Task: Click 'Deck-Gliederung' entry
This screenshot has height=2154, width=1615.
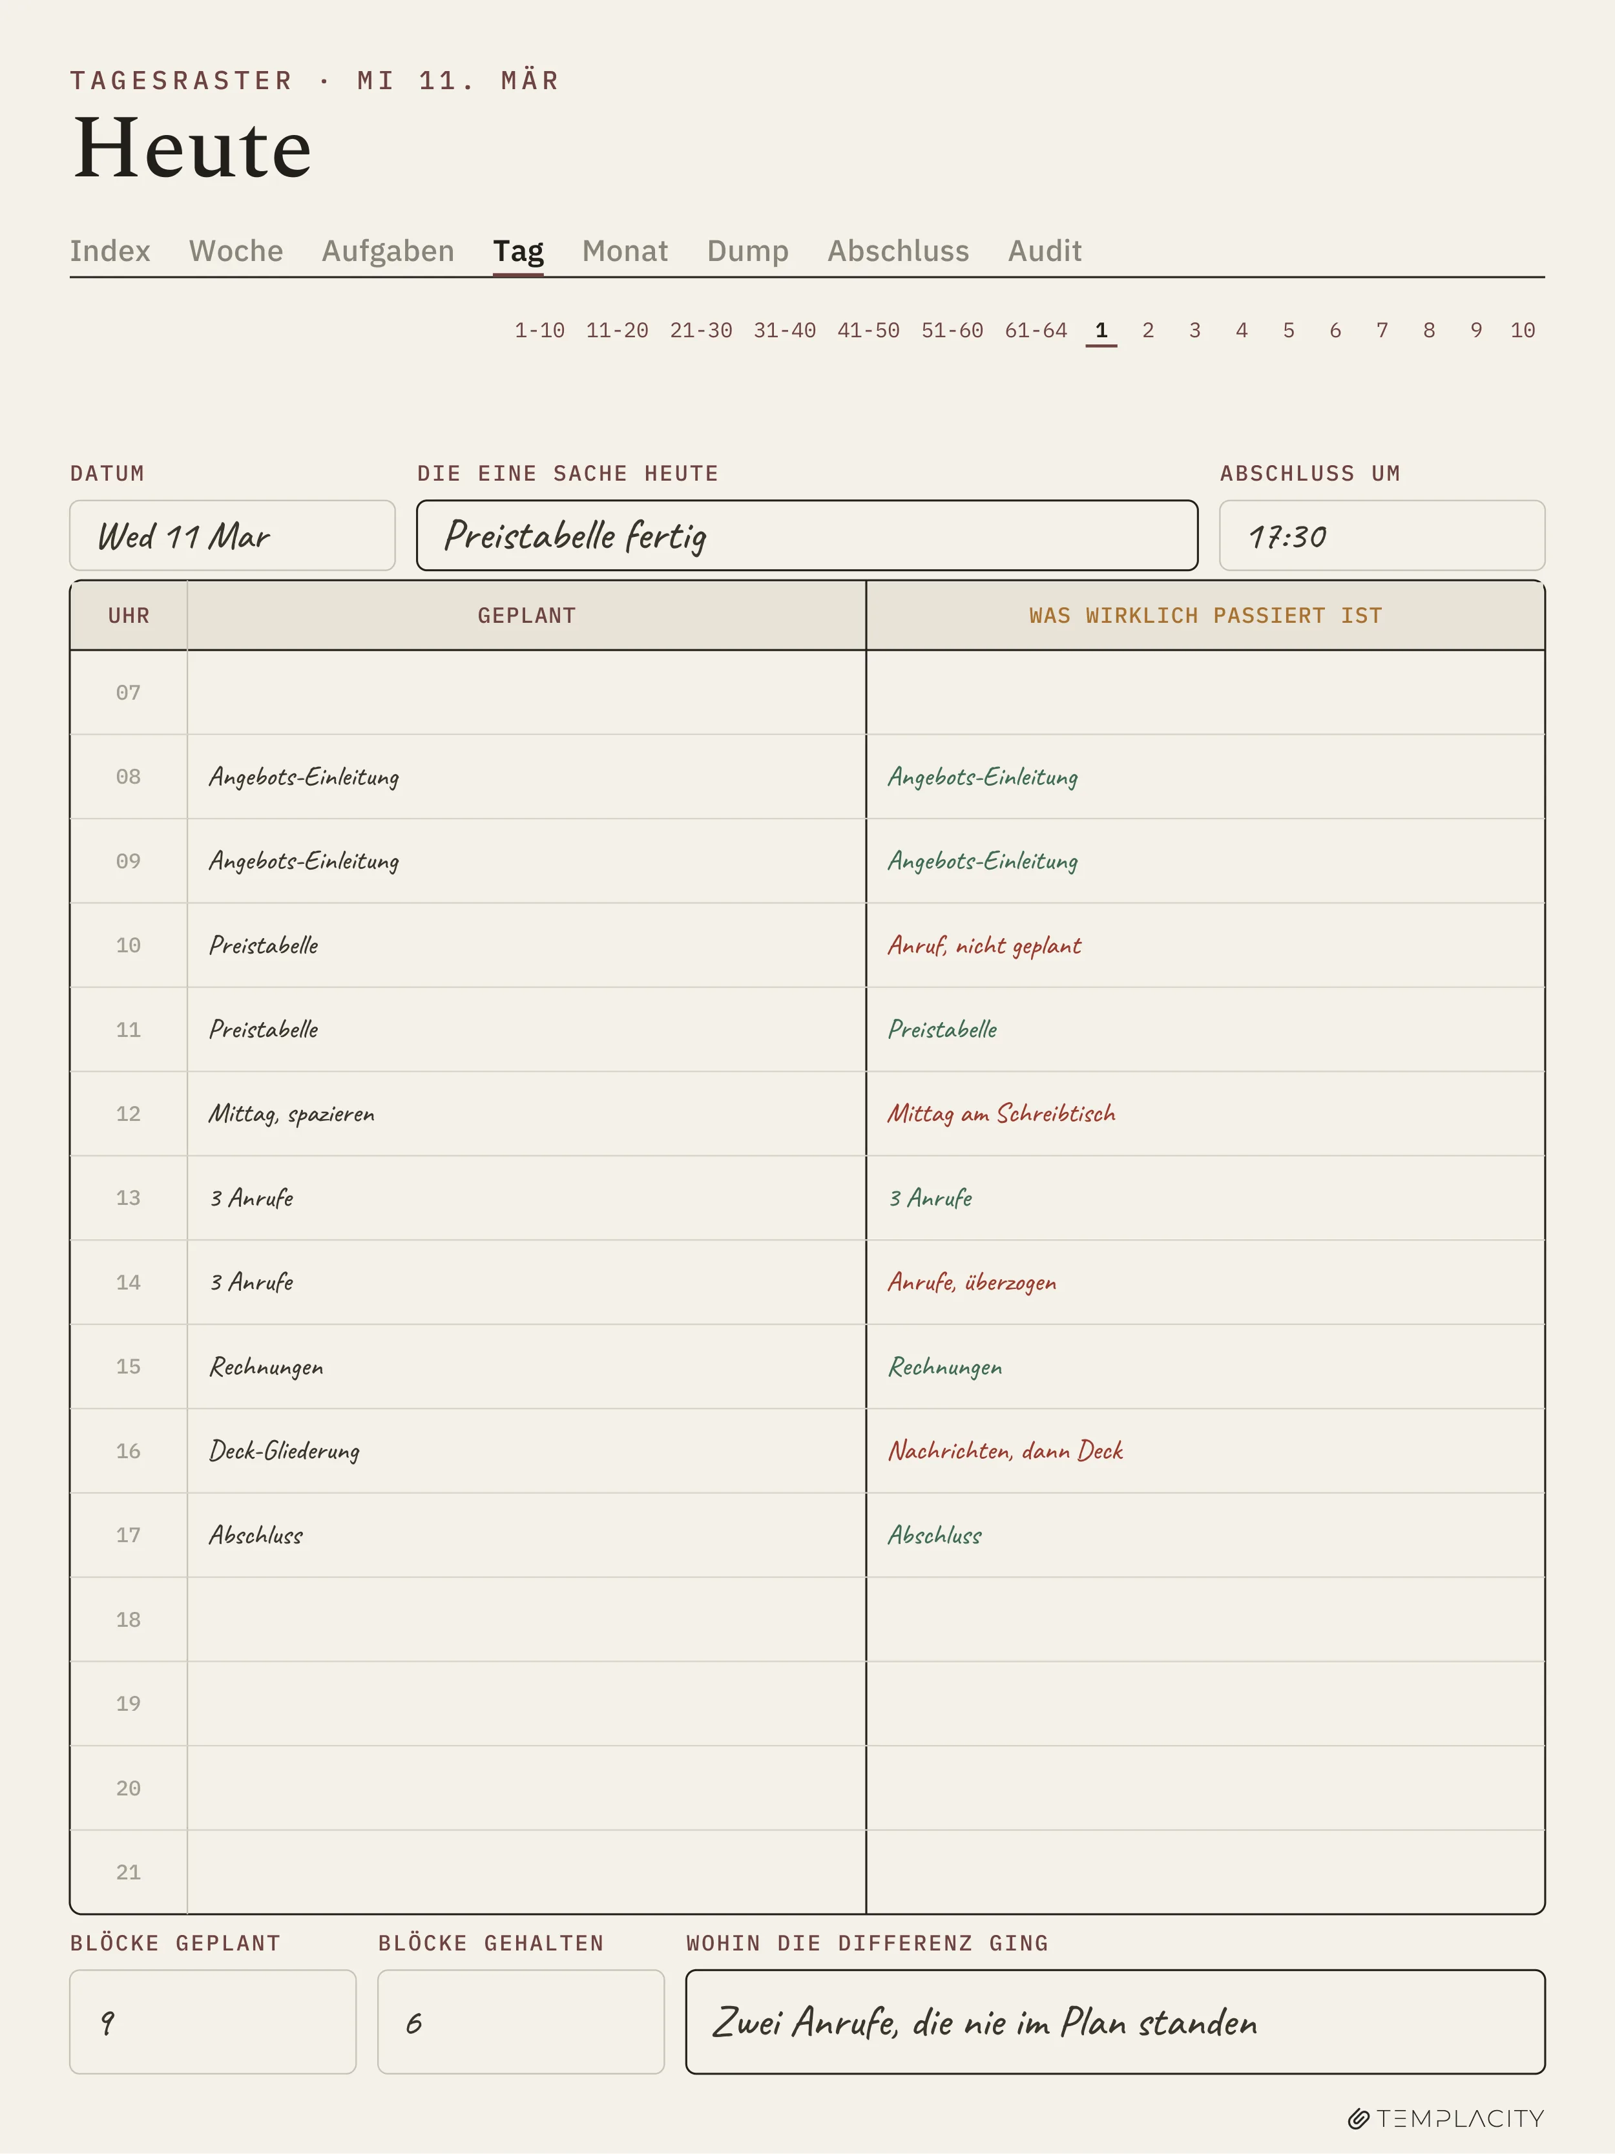Action: [284, 1451]
